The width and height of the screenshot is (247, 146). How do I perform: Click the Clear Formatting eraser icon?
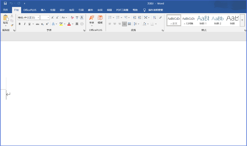click(72, 18)
